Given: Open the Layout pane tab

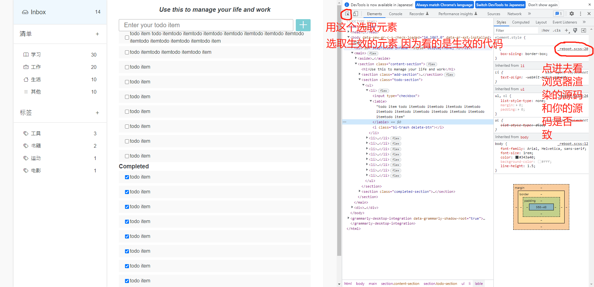Looking at the screenshot, I should 541,22.
